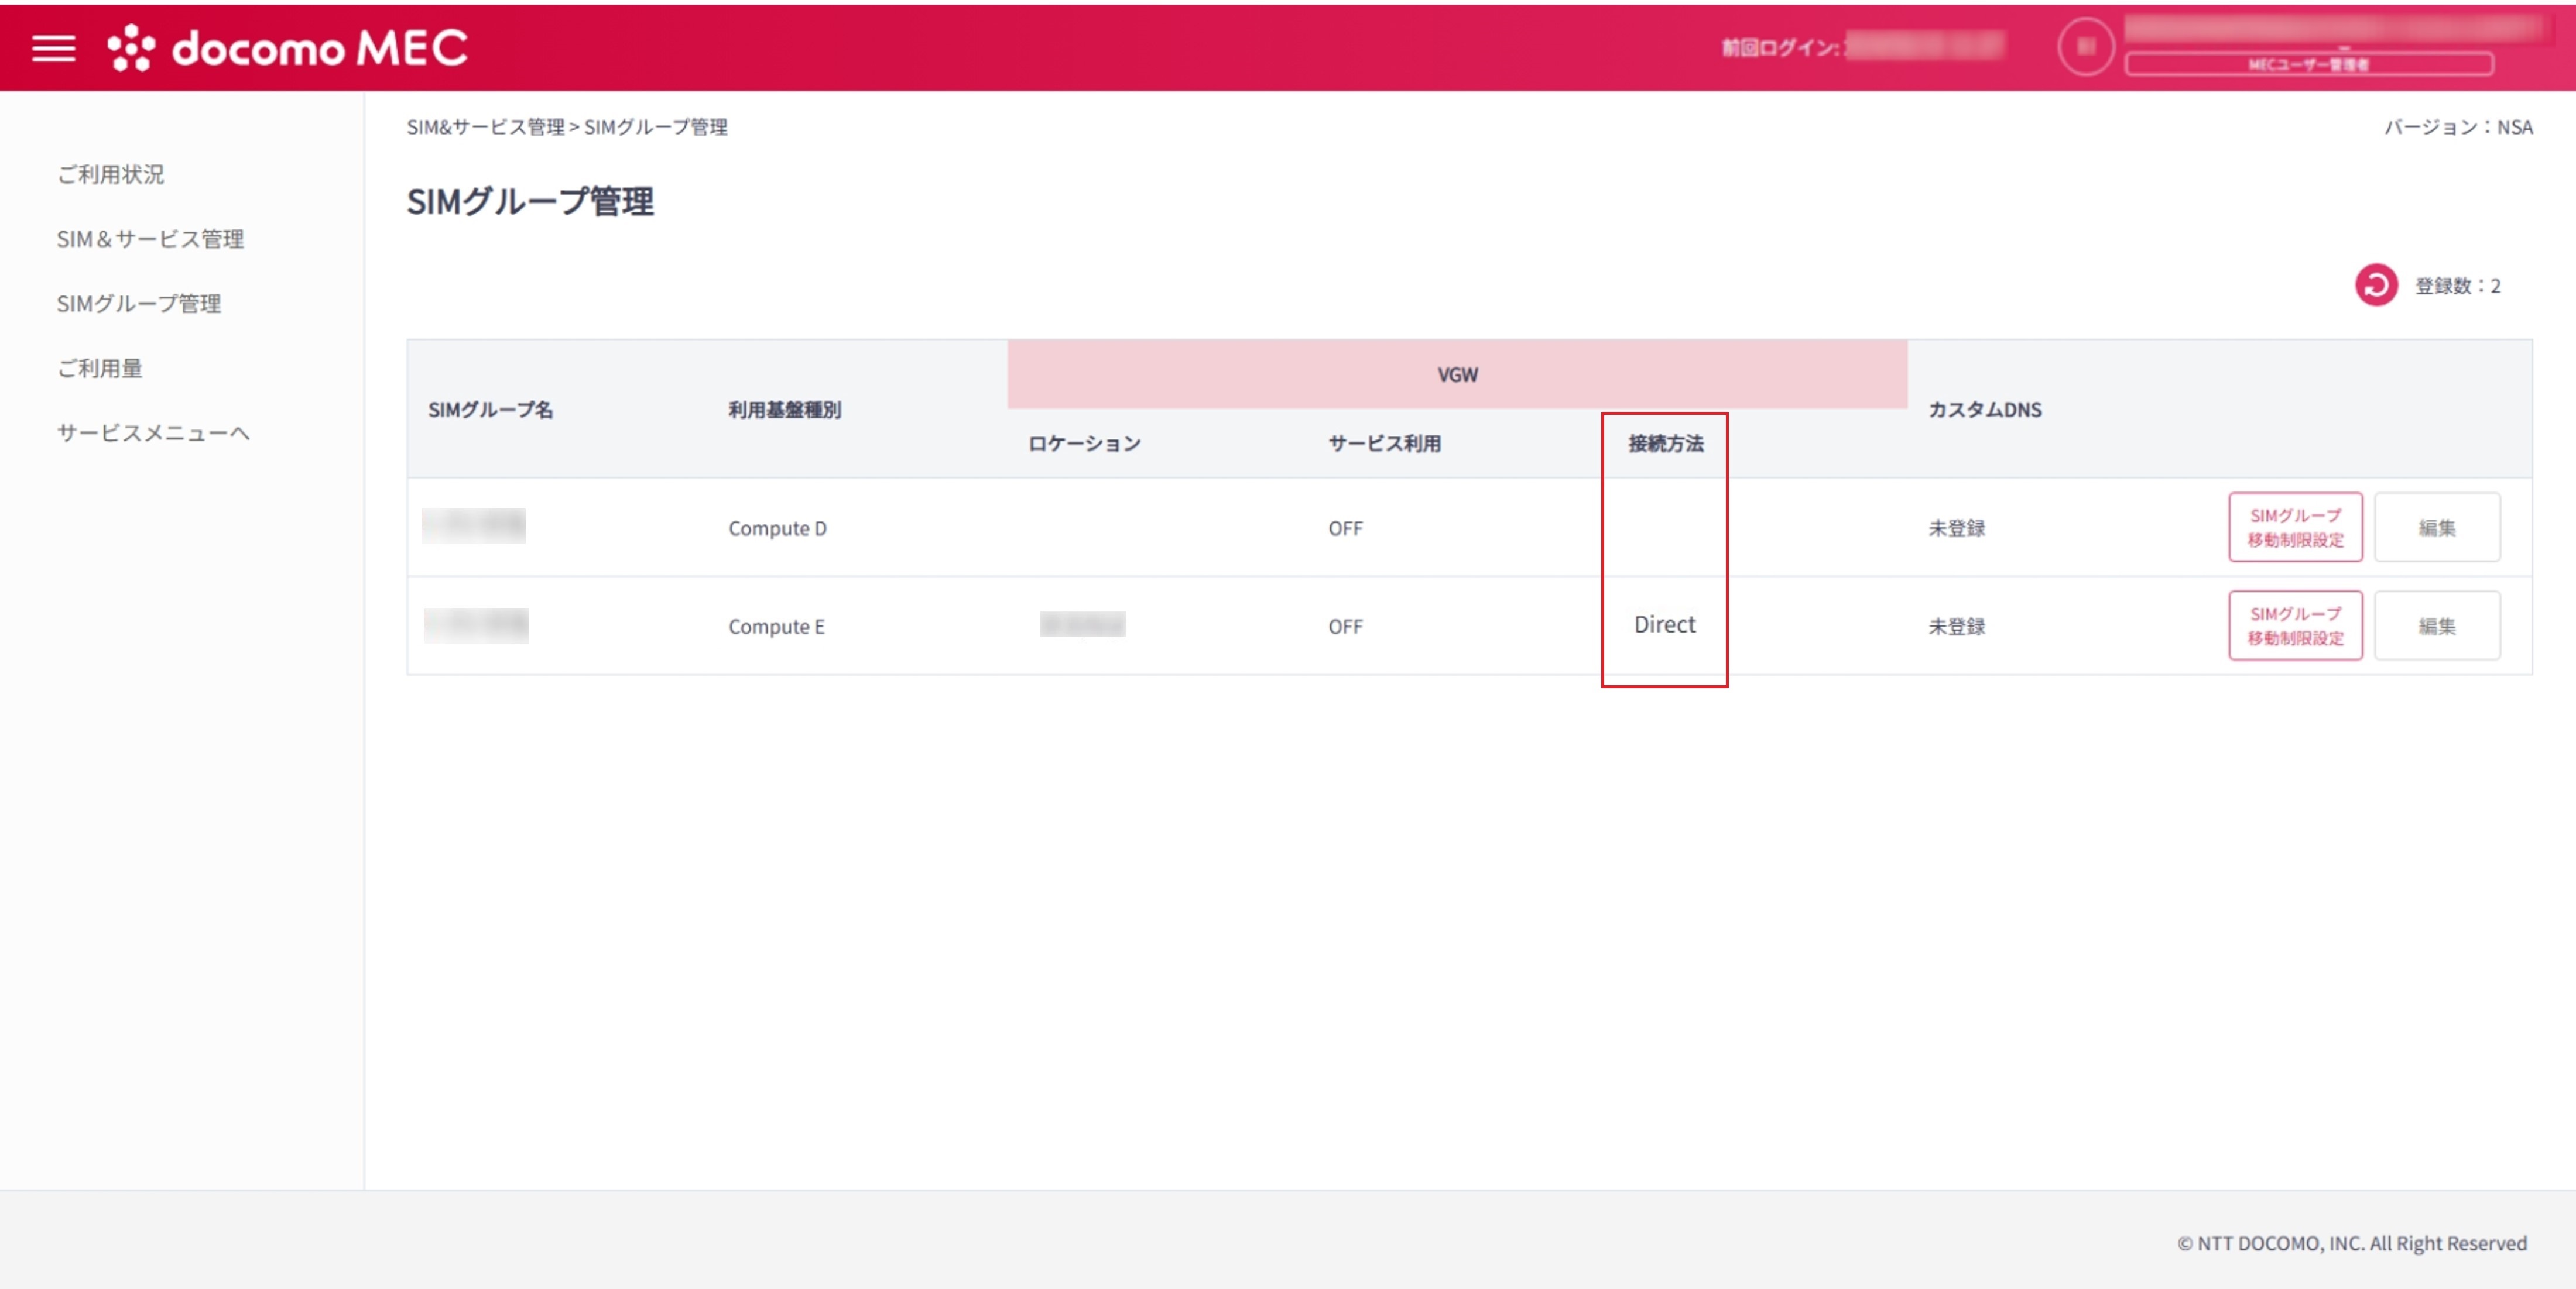Select SIMグループ管理 sidebar item
The width and height of the screenshot is (2576, 1289).
point(138,304)
